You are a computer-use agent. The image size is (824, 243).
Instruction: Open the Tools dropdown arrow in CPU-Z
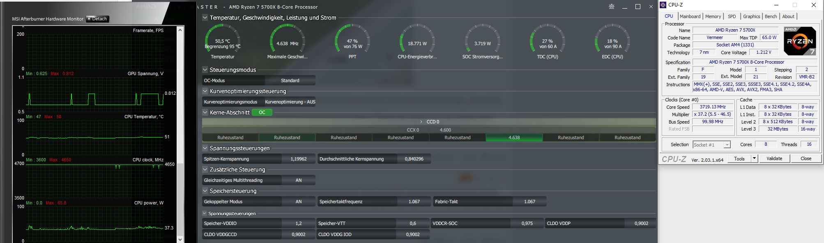click(755, 158)
